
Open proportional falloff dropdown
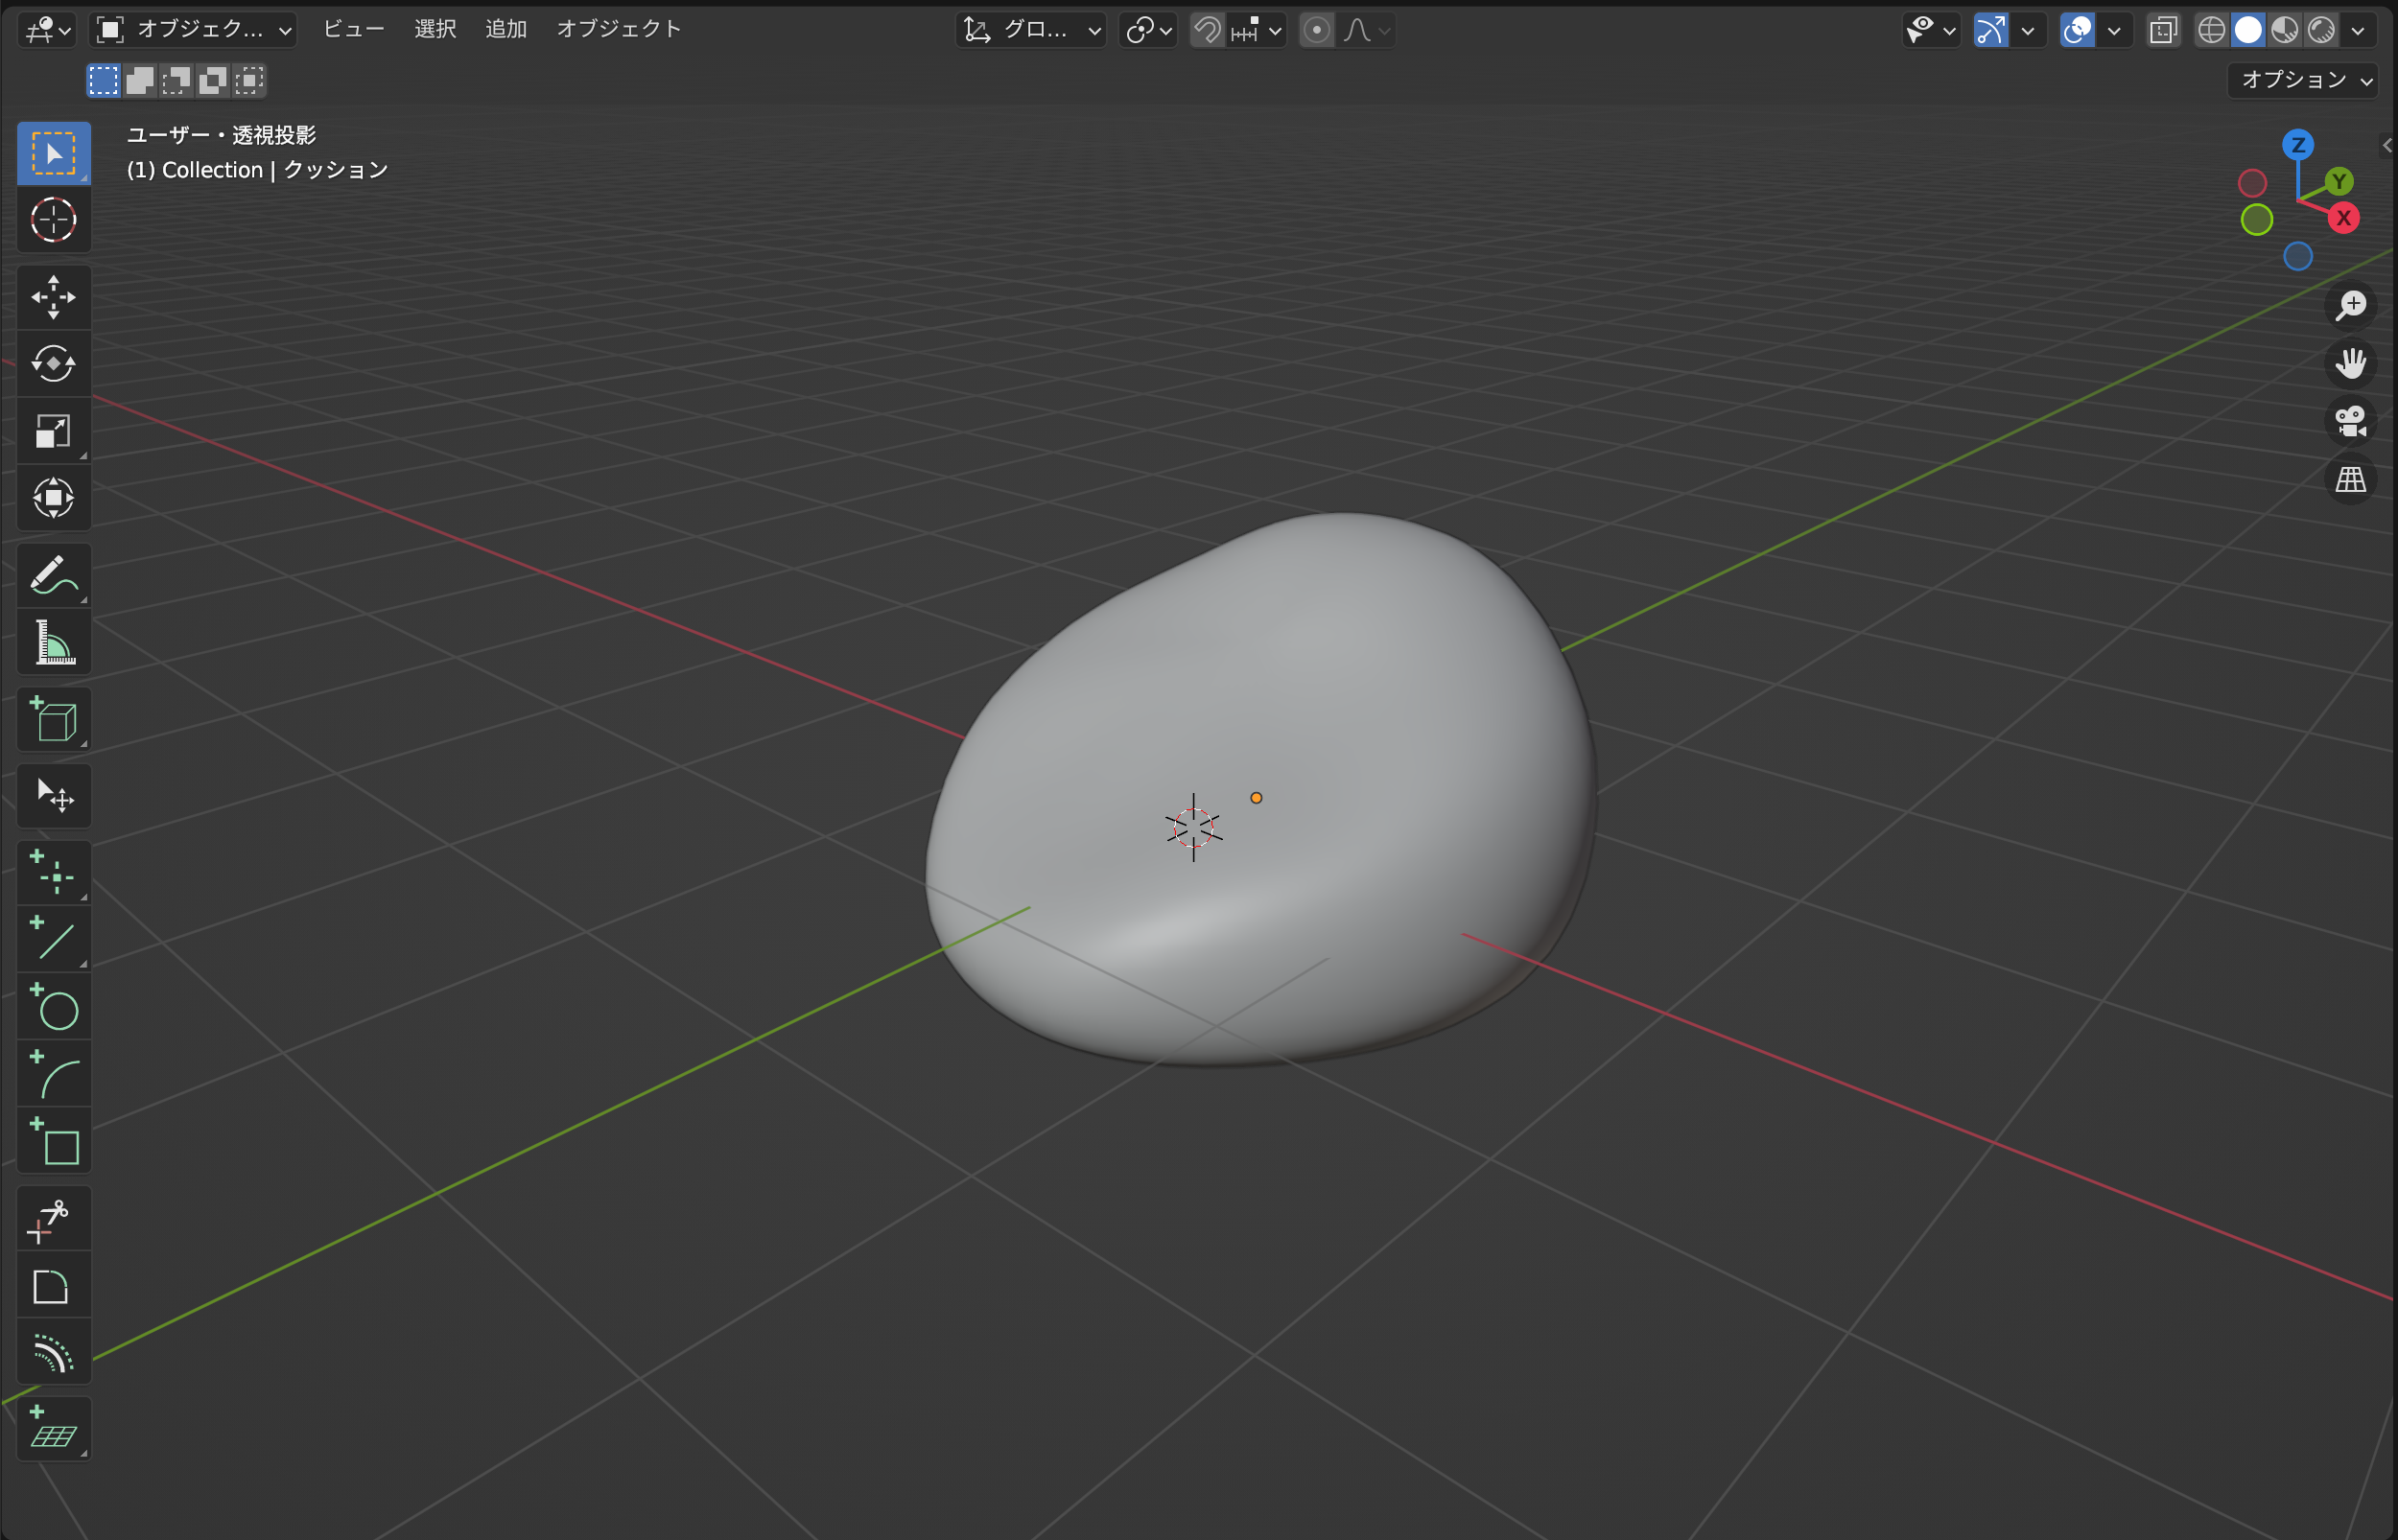1366,30
